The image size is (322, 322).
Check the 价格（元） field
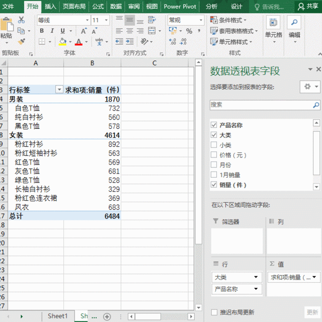point(214,154)
